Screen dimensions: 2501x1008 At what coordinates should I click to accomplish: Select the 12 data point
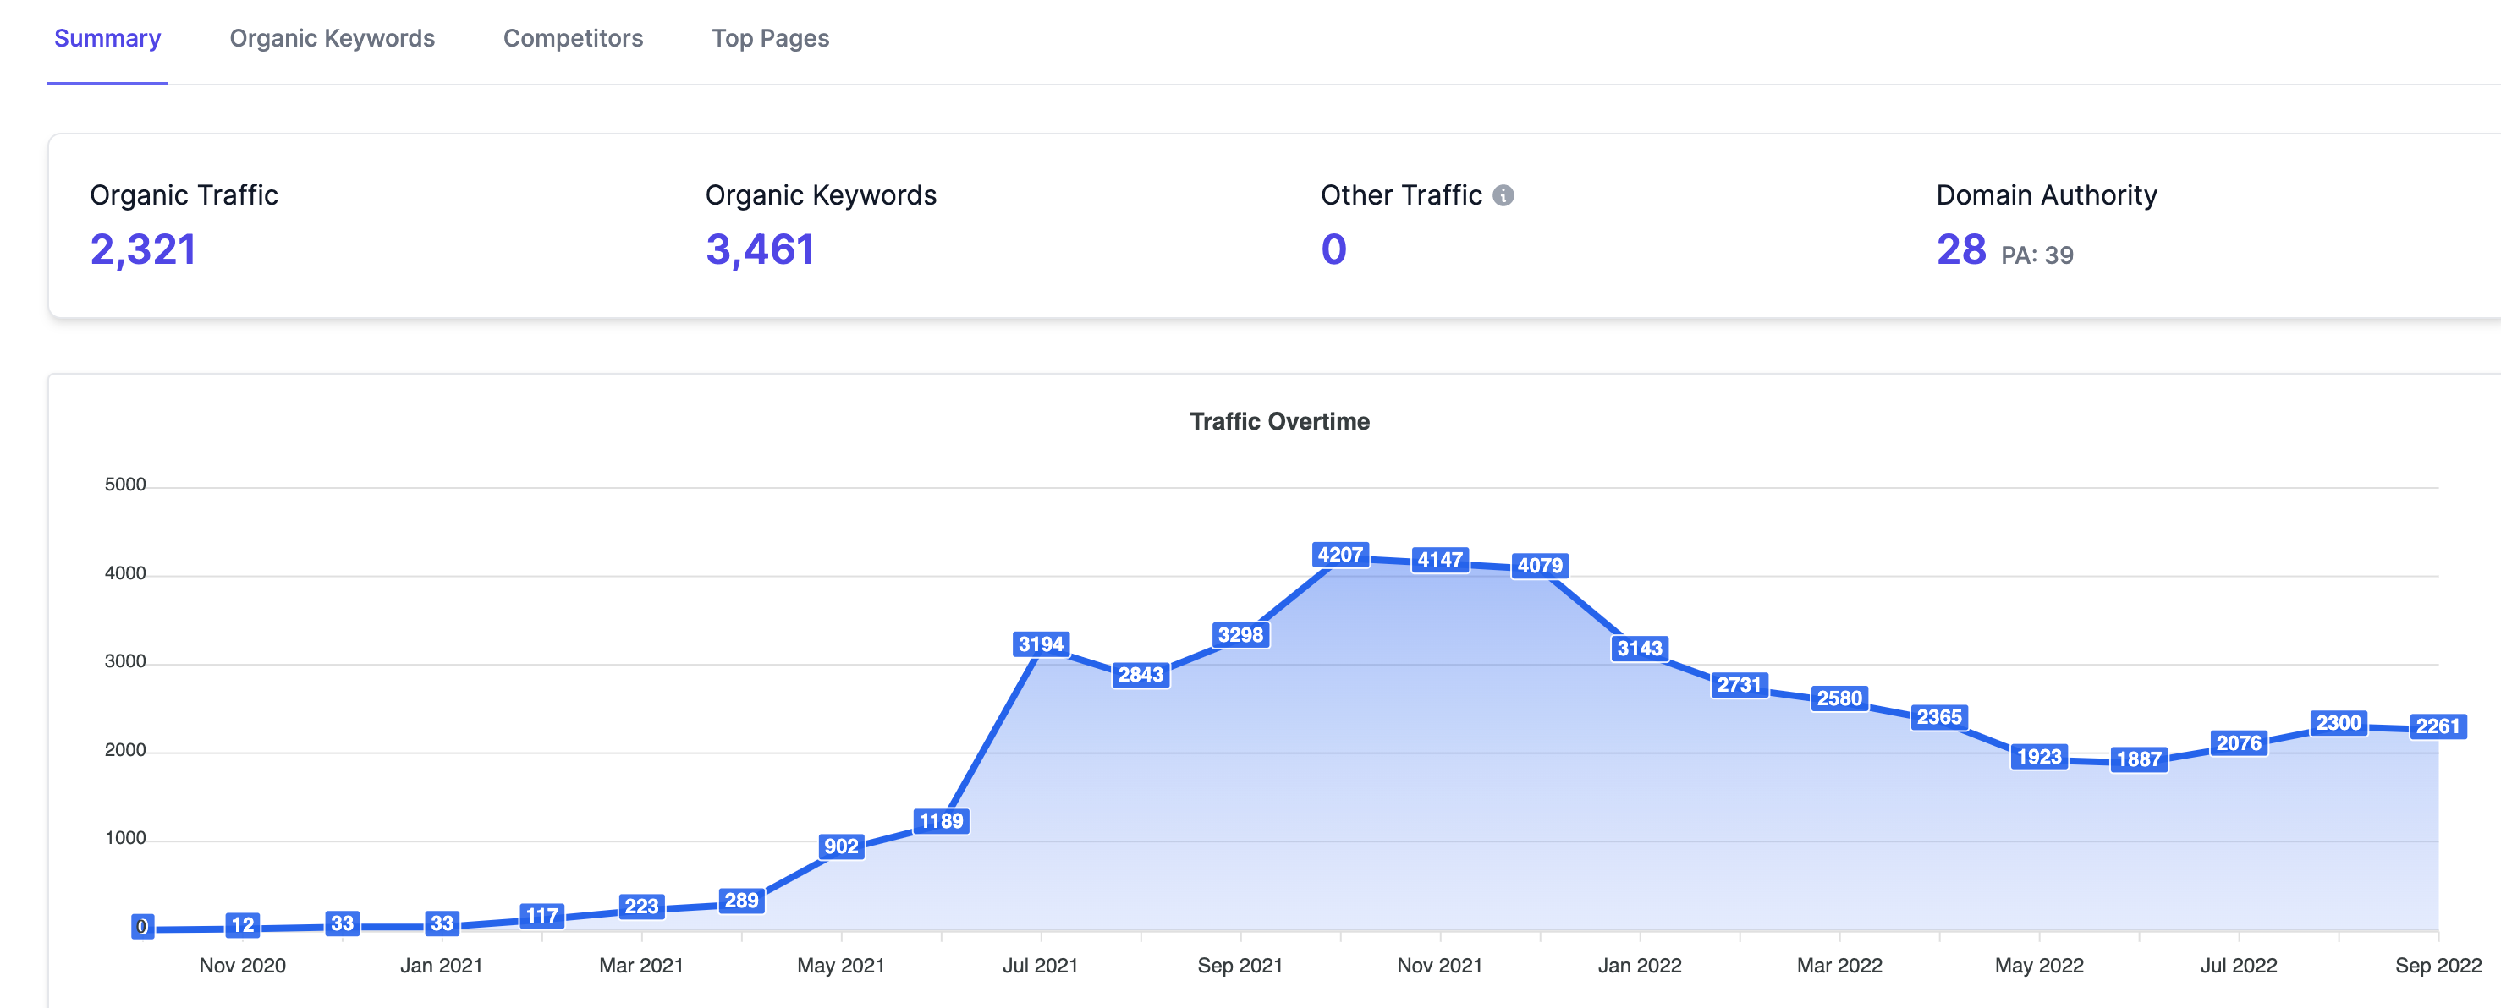coord(243,925)
